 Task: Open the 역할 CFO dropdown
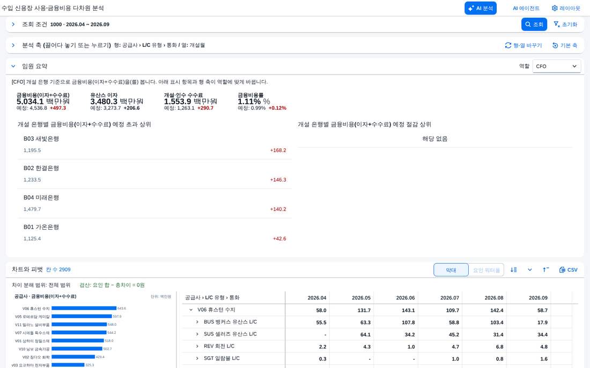pyautogui.click(x=556, y=66)
